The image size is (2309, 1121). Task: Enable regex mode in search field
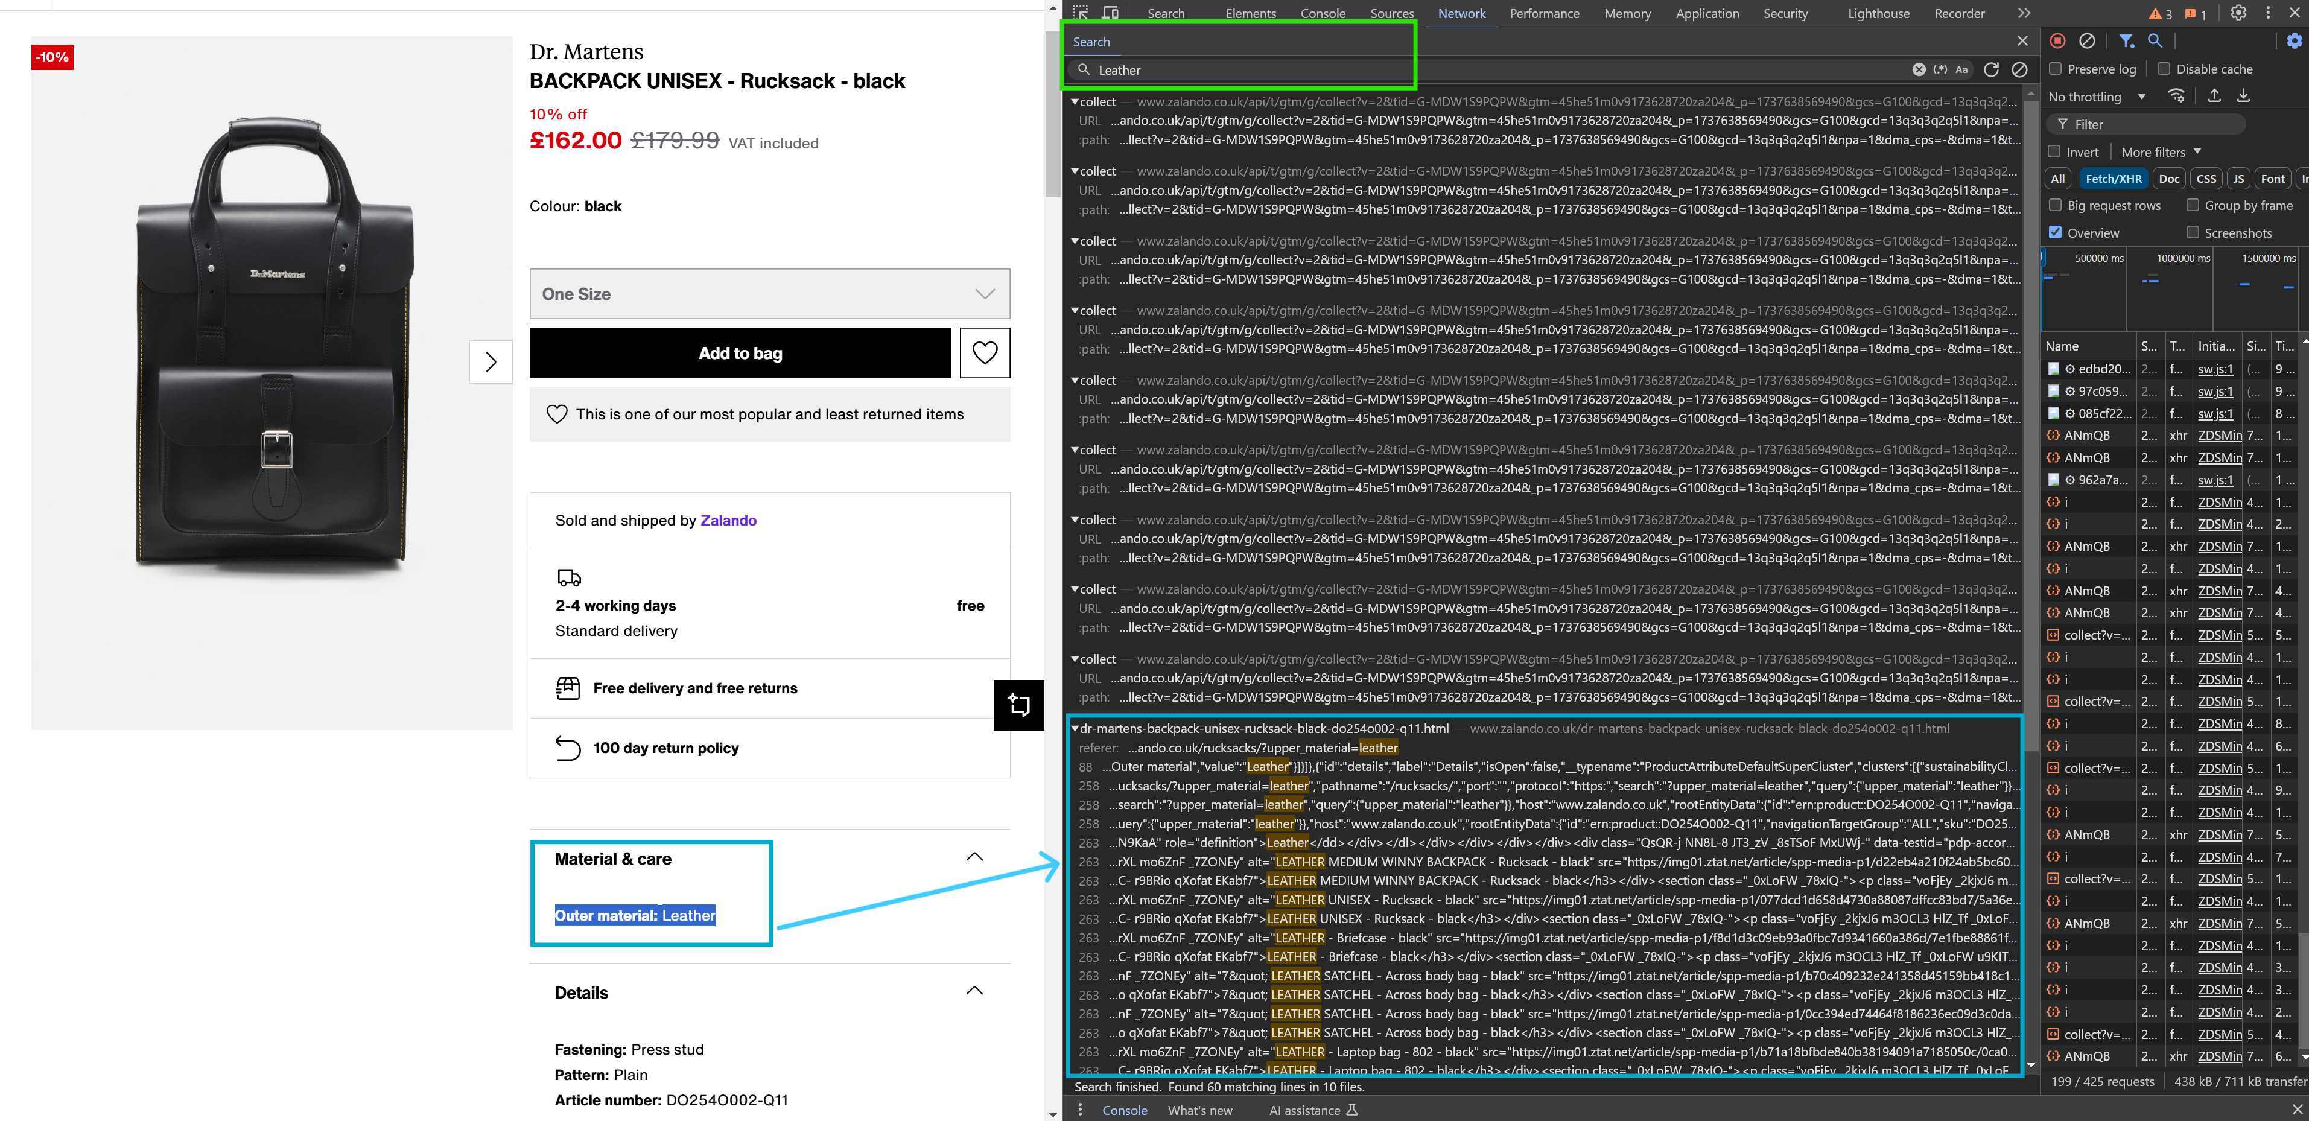[1940, 70]
